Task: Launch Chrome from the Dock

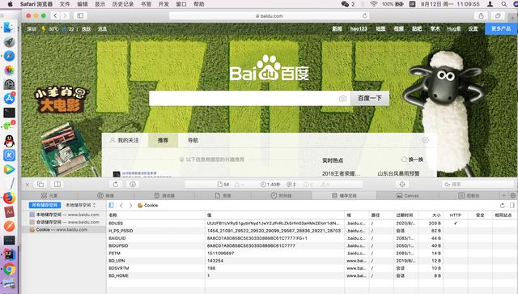Action: (x=9, y=269)
